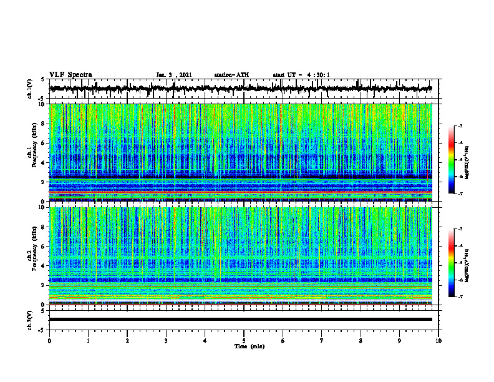Click the "-5" tick on the ch.3(V) axis
Image resolution: width=494 pixels, height=382 pixels.
click(42, 331)
